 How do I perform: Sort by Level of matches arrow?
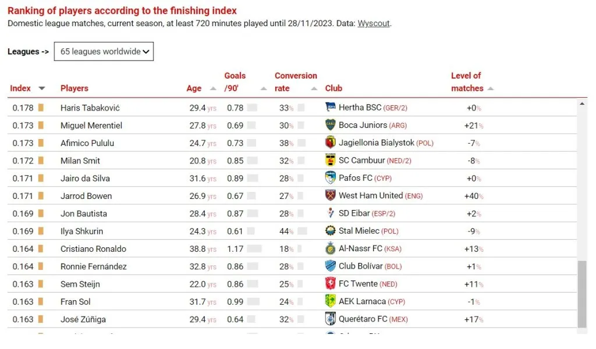point(490,88)
